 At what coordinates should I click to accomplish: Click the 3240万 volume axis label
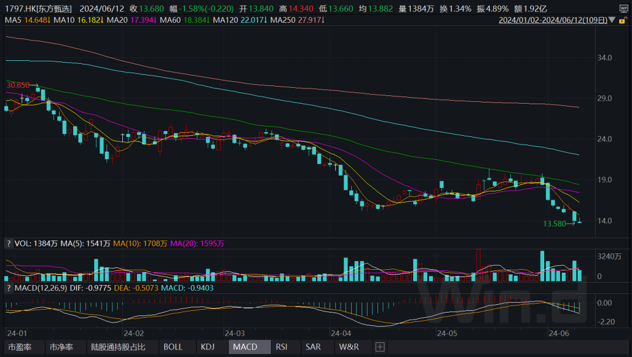[x=609, y=256]
